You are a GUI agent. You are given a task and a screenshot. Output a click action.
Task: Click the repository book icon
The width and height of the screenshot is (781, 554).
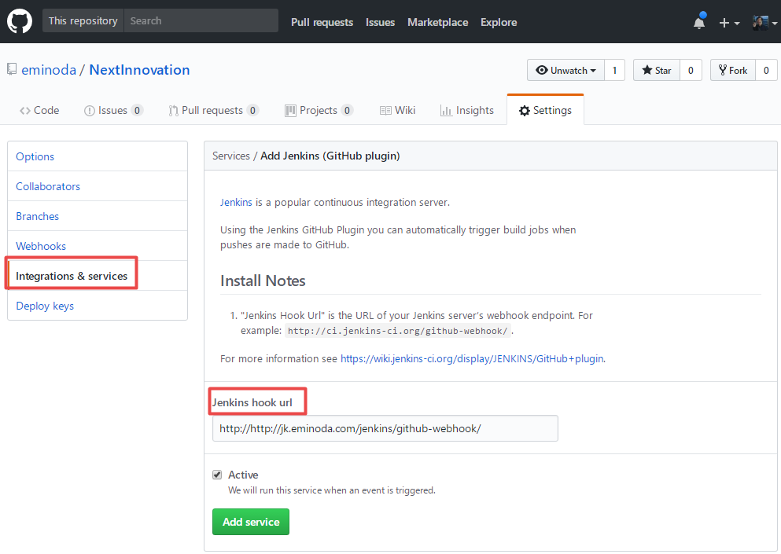[x=12, y=70]
